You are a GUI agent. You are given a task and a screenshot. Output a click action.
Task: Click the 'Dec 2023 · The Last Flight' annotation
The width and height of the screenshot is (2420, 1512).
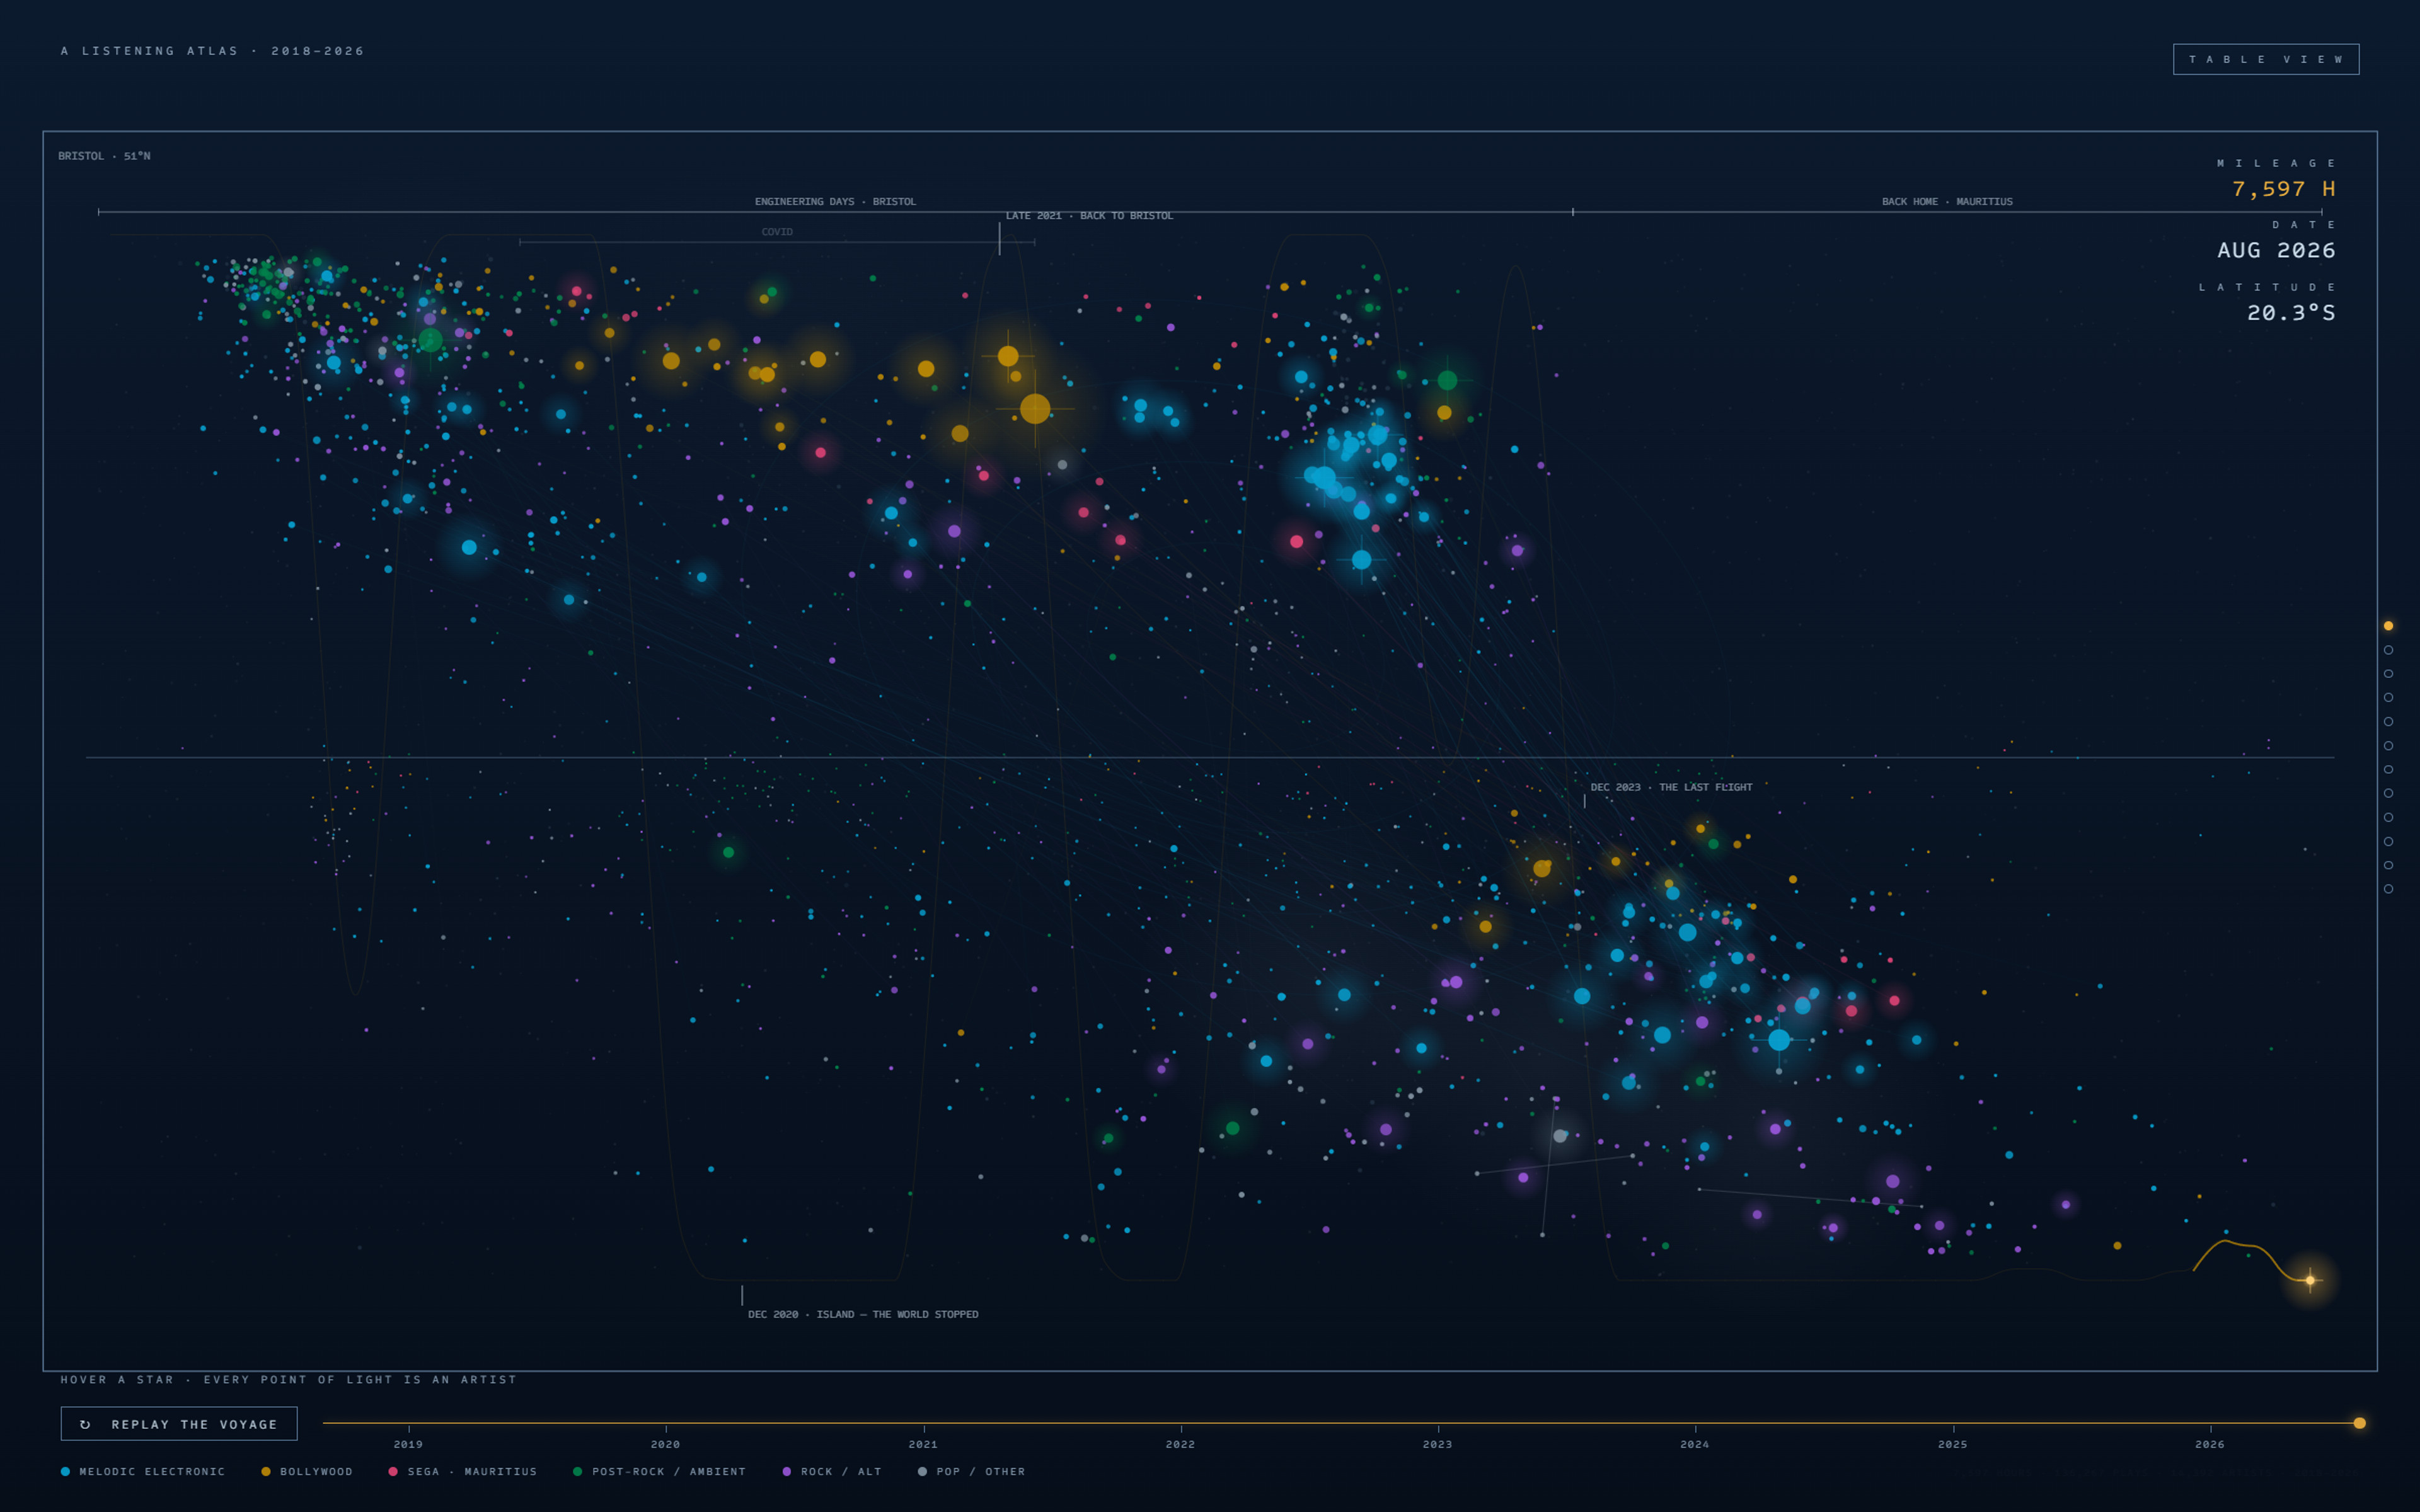click(1671, 787)
